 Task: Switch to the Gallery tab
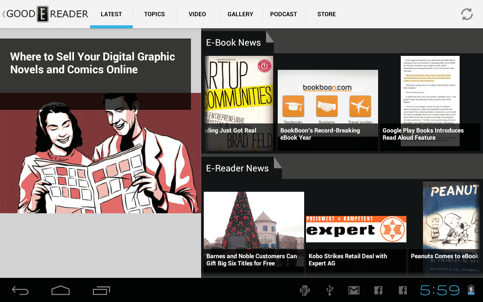click(x=240, y=14)
